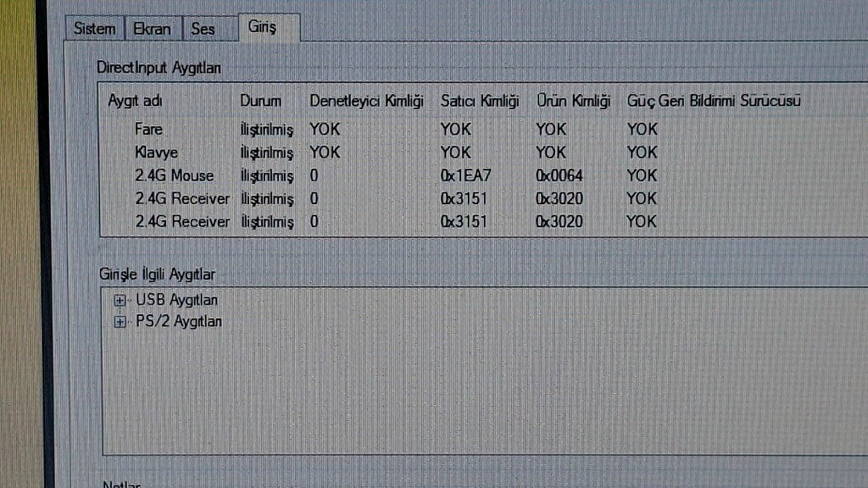Click İliştirilmiş status in Fare row
Screen dimensions: 868x488
point(267,130)
